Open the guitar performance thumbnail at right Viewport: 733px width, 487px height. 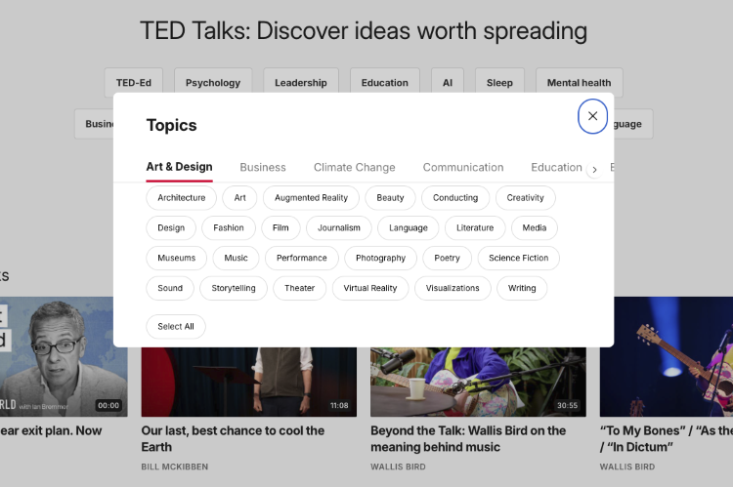[667, 357]
